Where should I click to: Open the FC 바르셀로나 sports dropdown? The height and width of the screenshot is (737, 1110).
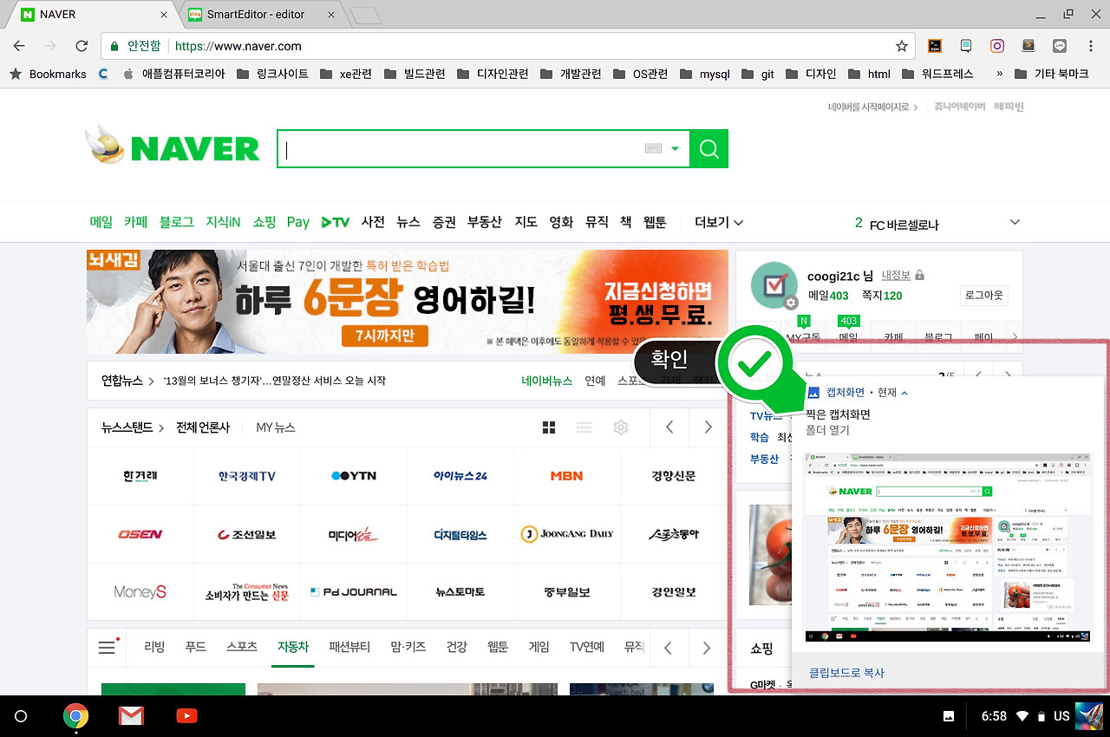click(x=1014, y=222)
